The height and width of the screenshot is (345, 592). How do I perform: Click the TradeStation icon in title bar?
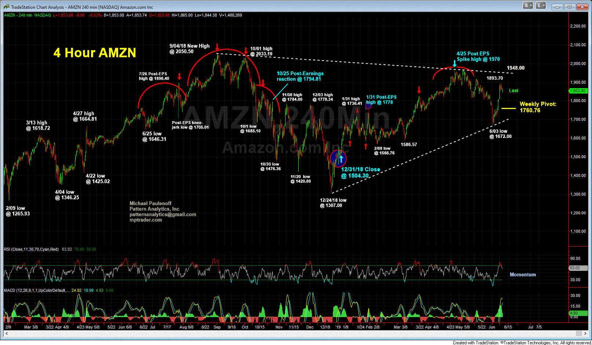tap(6, 7)
